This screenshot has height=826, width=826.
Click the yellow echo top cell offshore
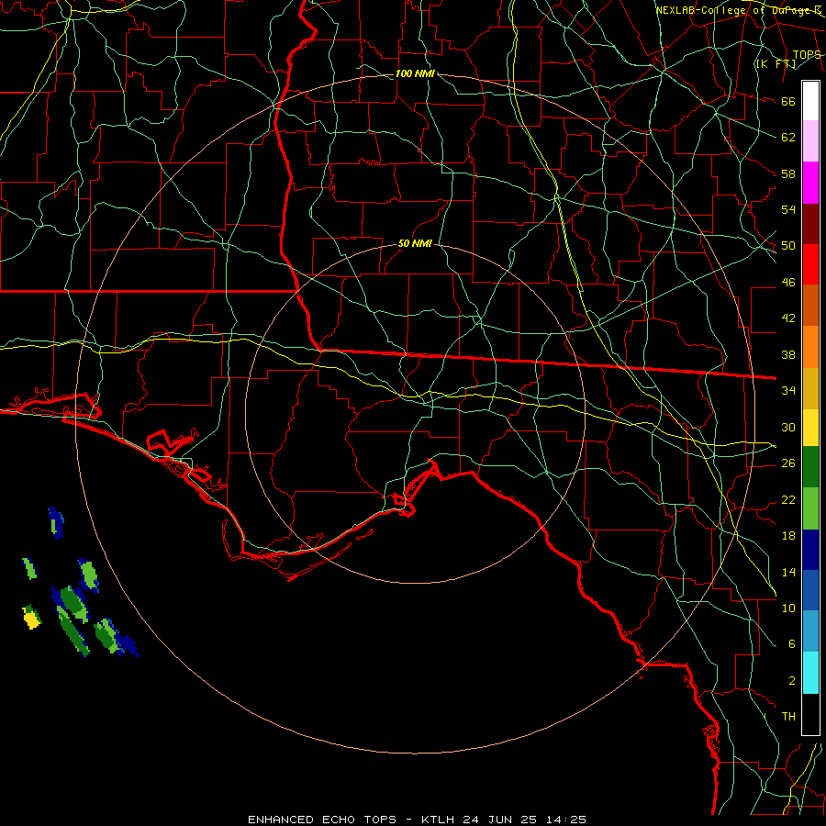click(x=32, y=620)
